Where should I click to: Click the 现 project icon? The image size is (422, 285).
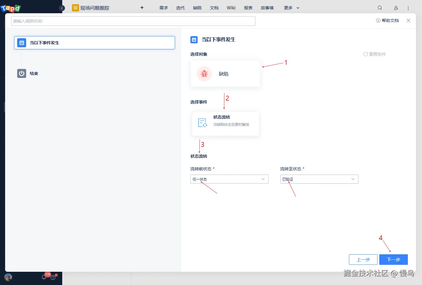coord(75,8)
